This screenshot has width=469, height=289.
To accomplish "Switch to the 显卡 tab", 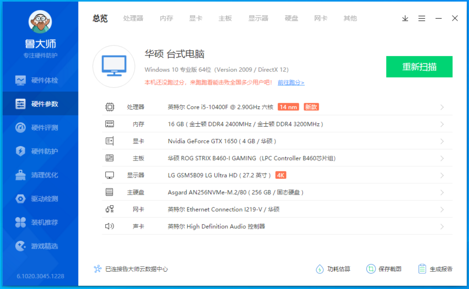I will 196,18.
